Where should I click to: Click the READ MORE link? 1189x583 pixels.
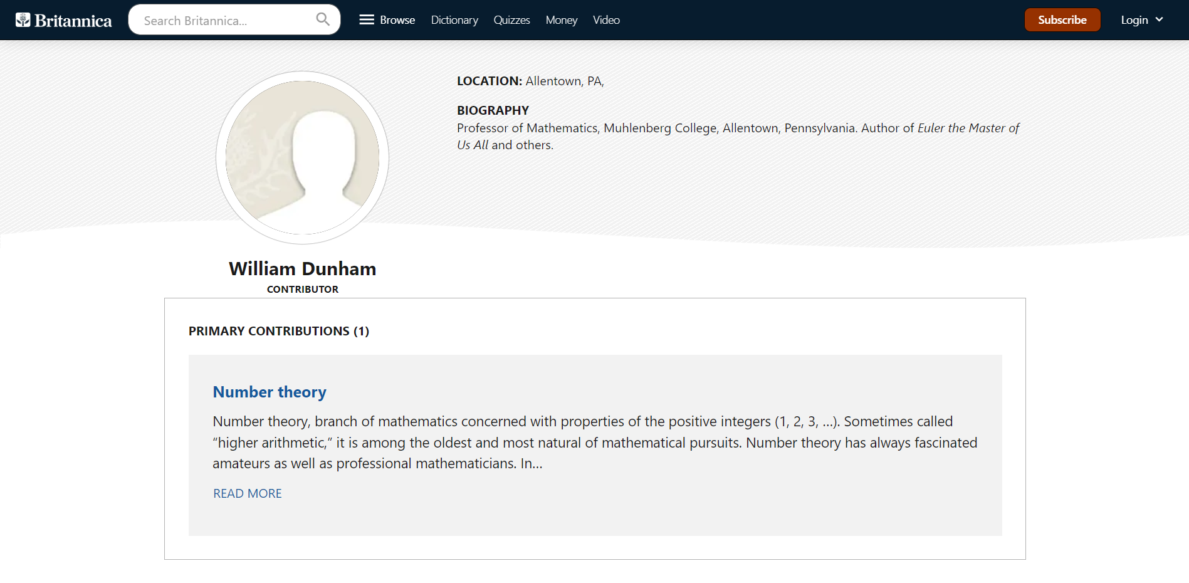tap(248, 493)
